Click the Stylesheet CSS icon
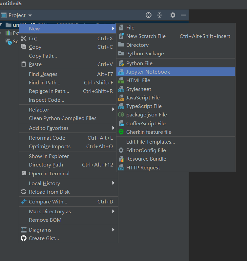The height and width of the screenshot is (261, 247). [x=121, y=89]
